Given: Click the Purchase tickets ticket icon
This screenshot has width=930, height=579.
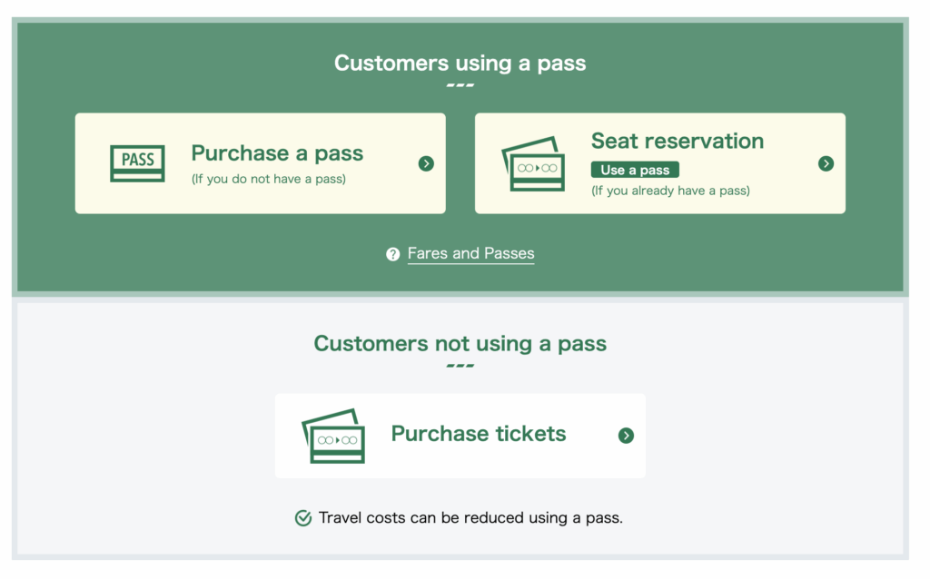Looking at the screenshot, I should pyautogui.click(x=333, y=436).
